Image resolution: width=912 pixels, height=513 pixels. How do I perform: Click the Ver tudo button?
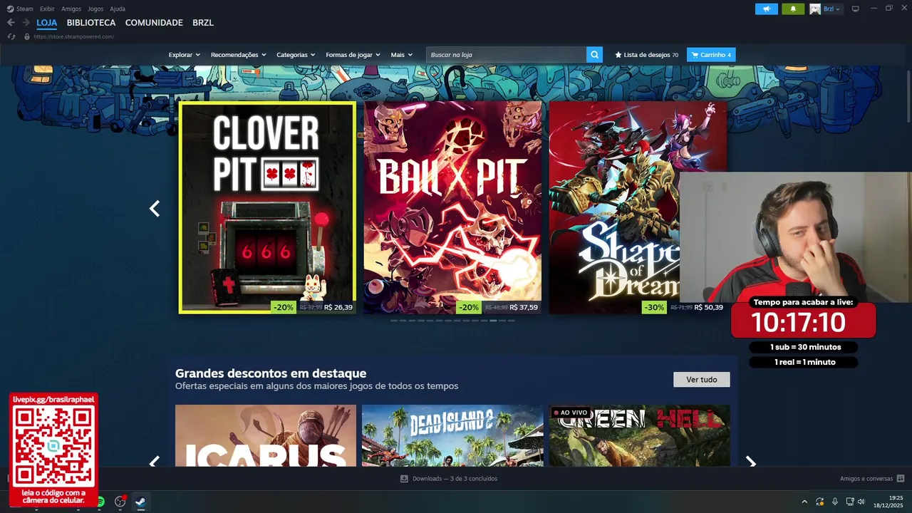tap(702, 380)
